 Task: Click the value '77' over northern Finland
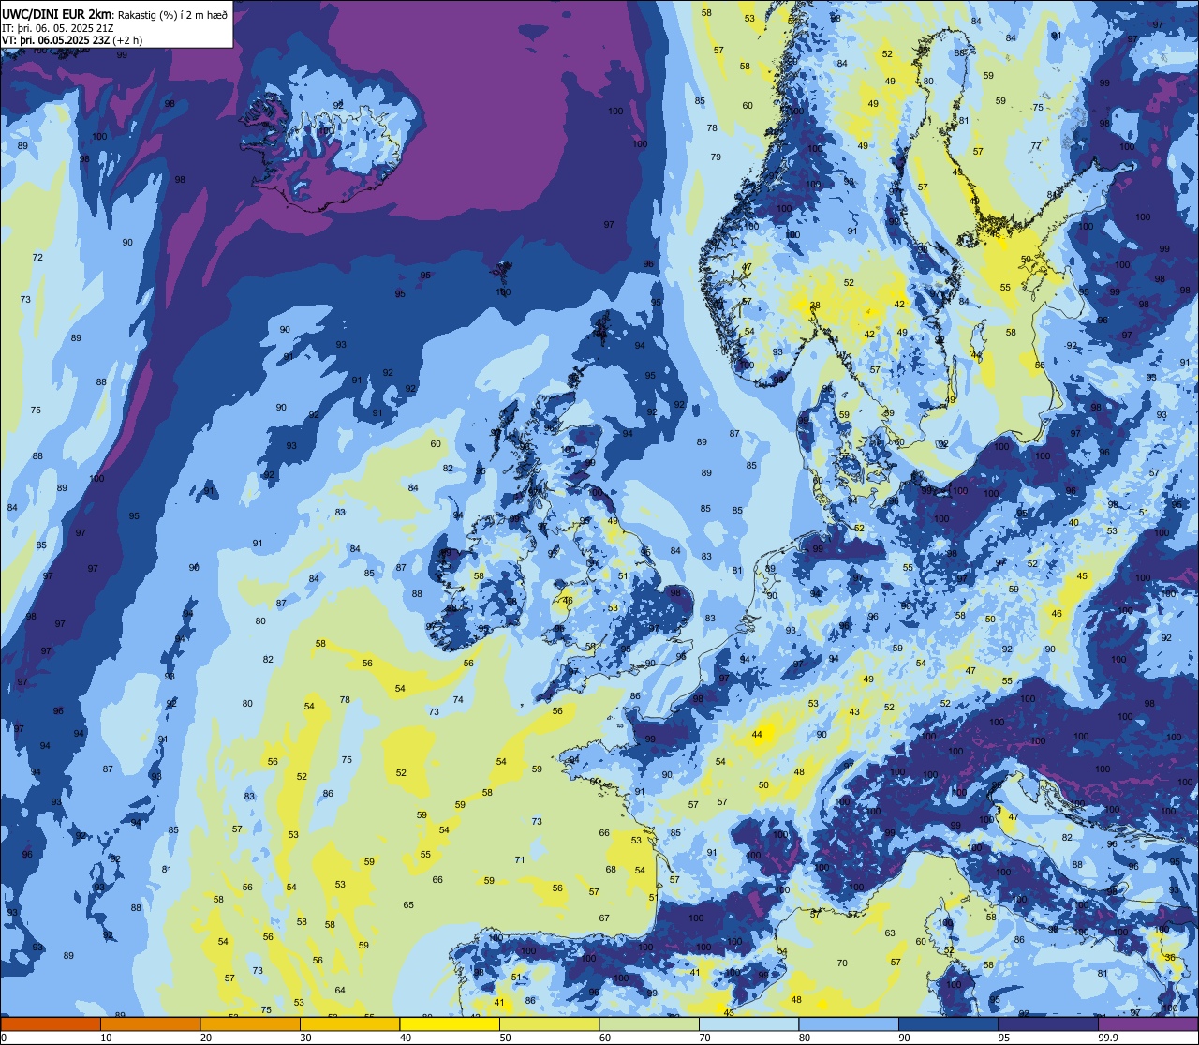click(1035, 146)
